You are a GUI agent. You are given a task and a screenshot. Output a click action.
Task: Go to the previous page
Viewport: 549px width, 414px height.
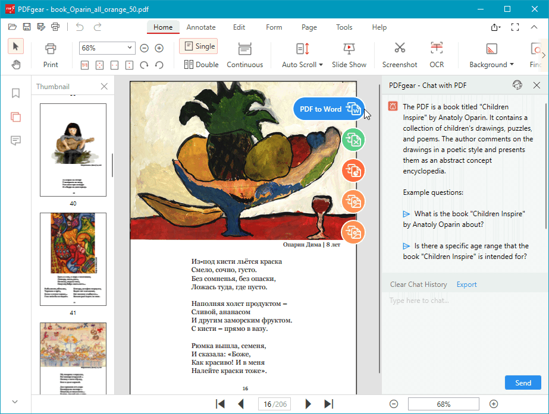pos(241,404)
